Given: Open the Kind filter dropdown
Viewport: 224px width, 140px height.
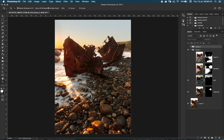Looking at the screenshot, I should click(x=193, y=36).
